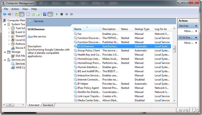Sort by the Description column header

(110, 29)
